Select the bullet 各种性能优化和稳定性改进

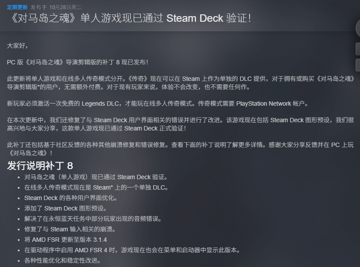click(62, 260)
